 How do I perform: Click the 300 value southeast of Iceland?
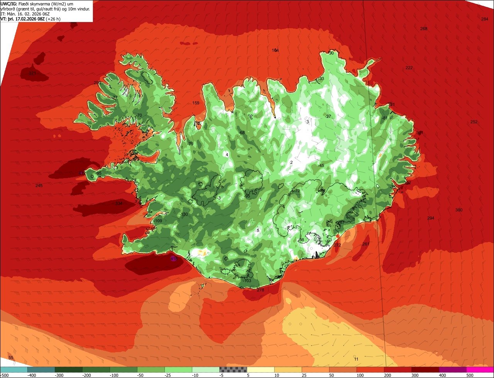[x=458, y=210]
